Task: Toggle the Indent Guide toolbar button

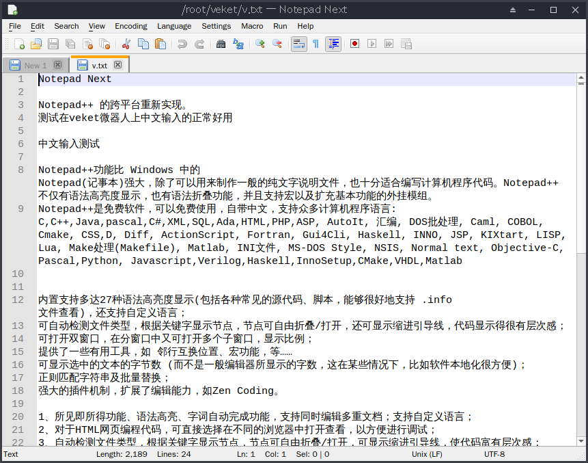Action: coord(333,44)
